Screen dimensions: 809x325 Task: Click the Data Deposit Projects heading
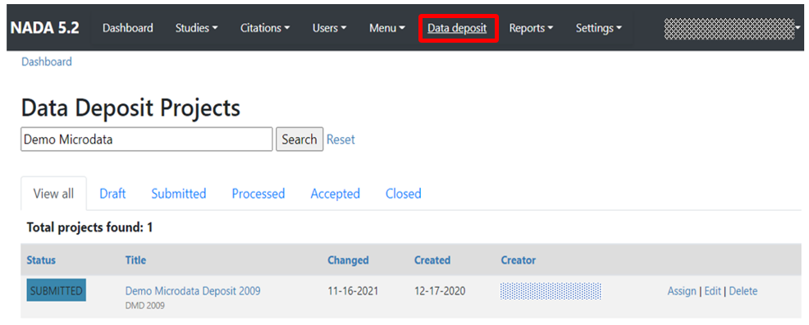click(131, 108)
